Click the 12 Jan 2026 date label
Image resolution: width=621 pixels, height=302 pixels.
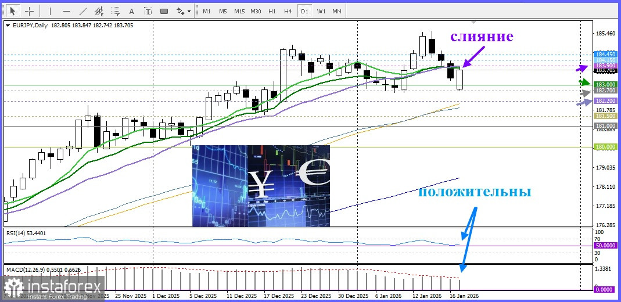427,296
